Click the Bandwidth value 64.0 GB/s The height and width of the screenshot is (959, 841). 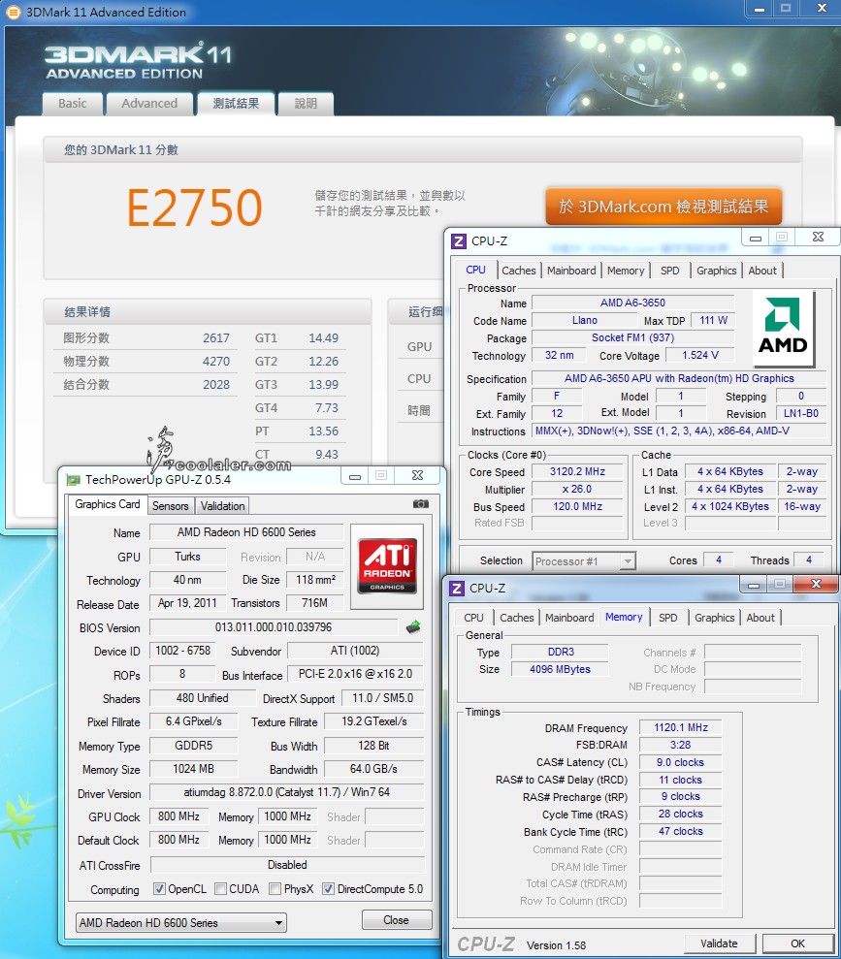point(373,769)
